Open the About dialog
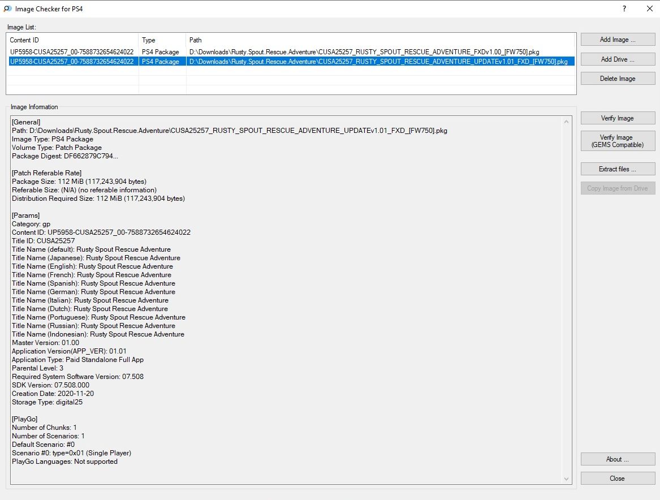 pyautogui.click(x=618, y=459)
